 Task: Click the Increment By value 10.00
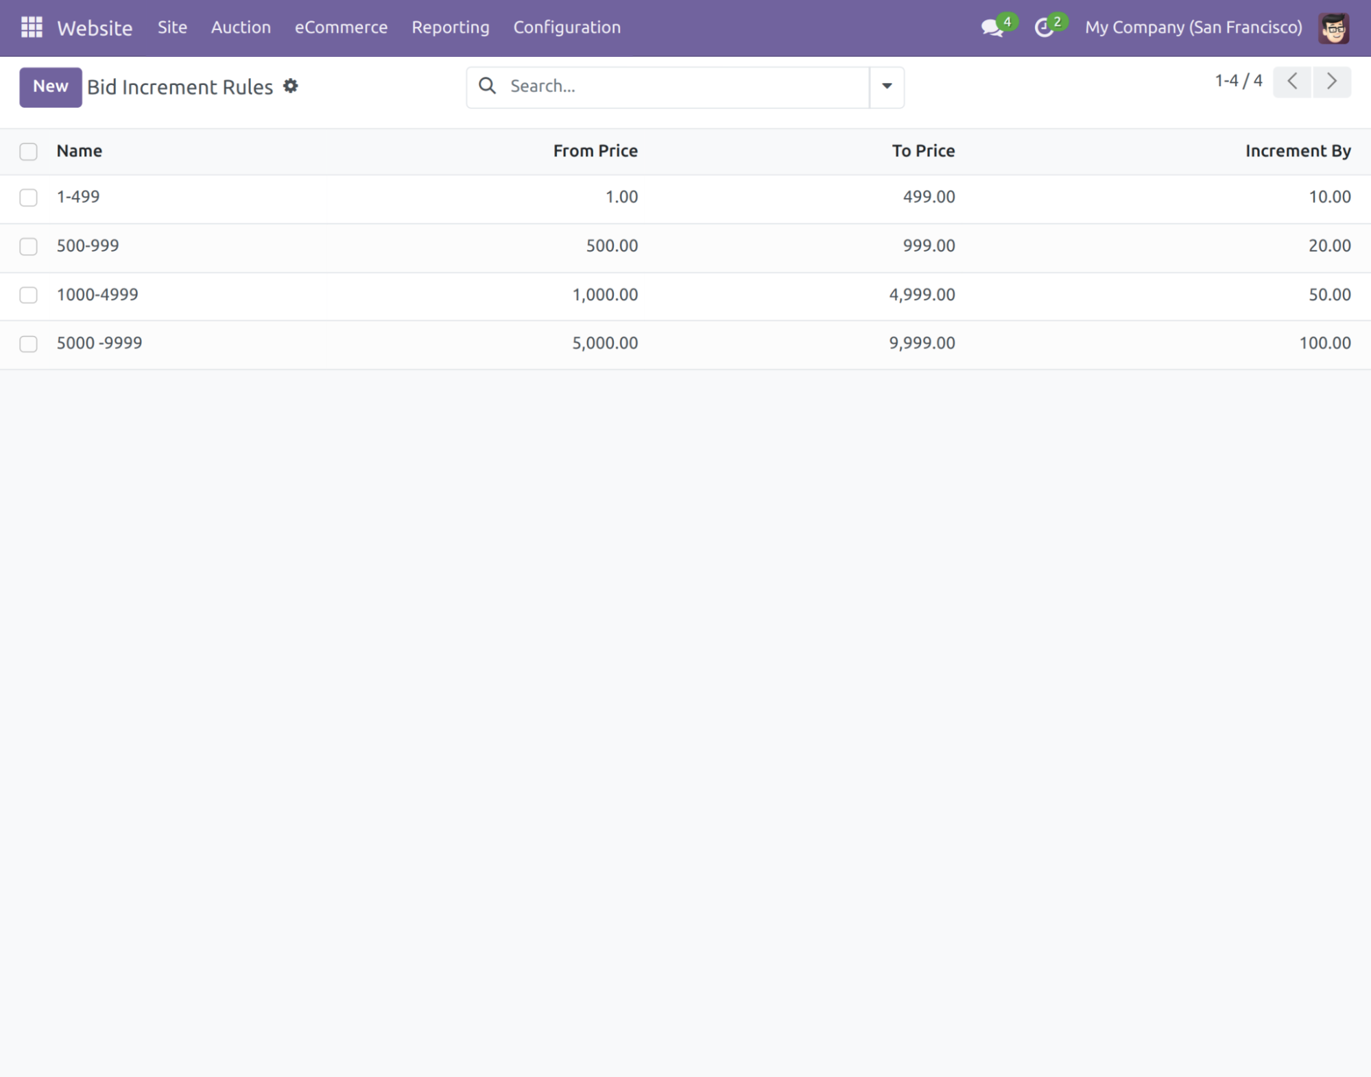point(1330,197)
